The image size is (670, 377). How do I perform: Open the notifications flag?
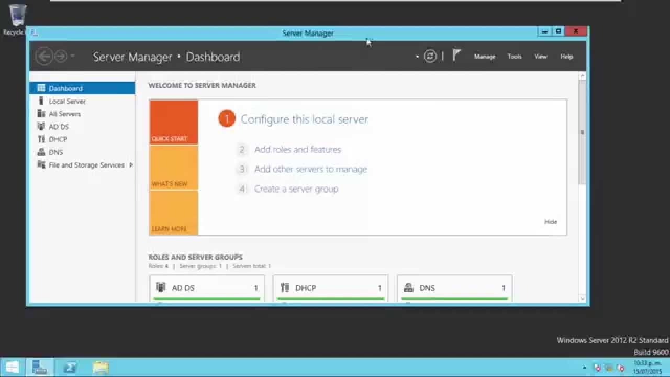456,56
